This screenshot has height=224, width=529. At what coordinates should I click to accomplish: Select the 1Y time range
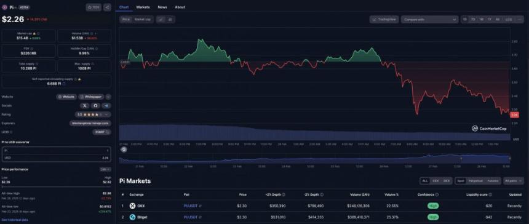pos(489,20)
